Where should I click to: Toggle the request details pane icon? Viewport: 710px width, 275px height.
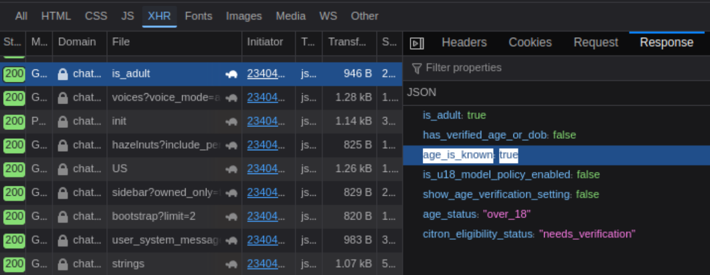click(x=417, y=43)
